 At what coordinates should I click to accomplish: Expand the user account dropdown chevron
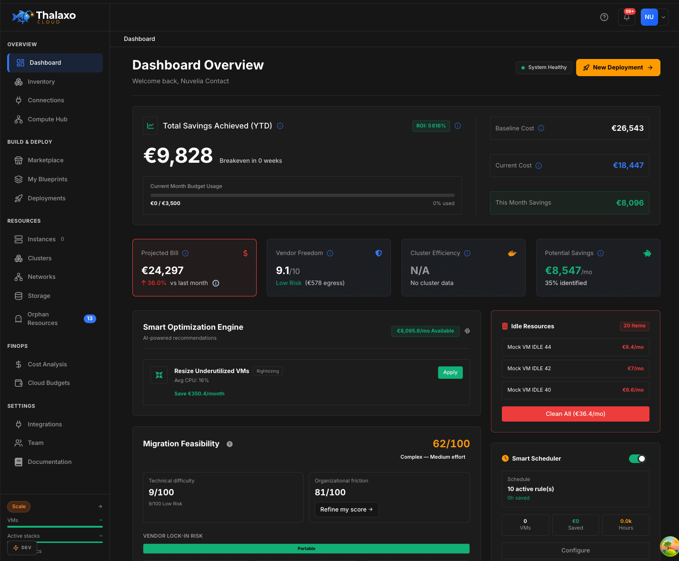663,17
